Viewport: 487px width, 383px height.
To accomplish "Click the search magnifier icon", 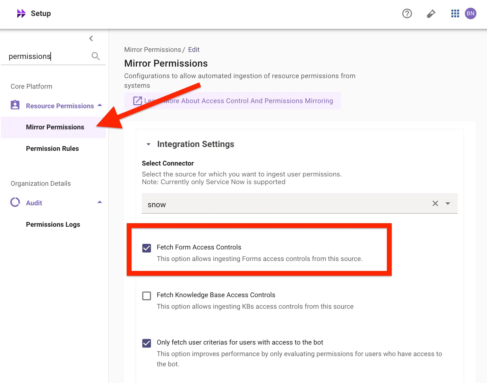I will click(x=96, y=56).
